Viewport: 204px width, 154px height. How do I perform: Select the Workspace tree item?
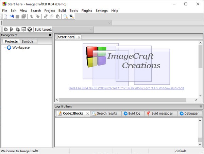coord(21,48)
